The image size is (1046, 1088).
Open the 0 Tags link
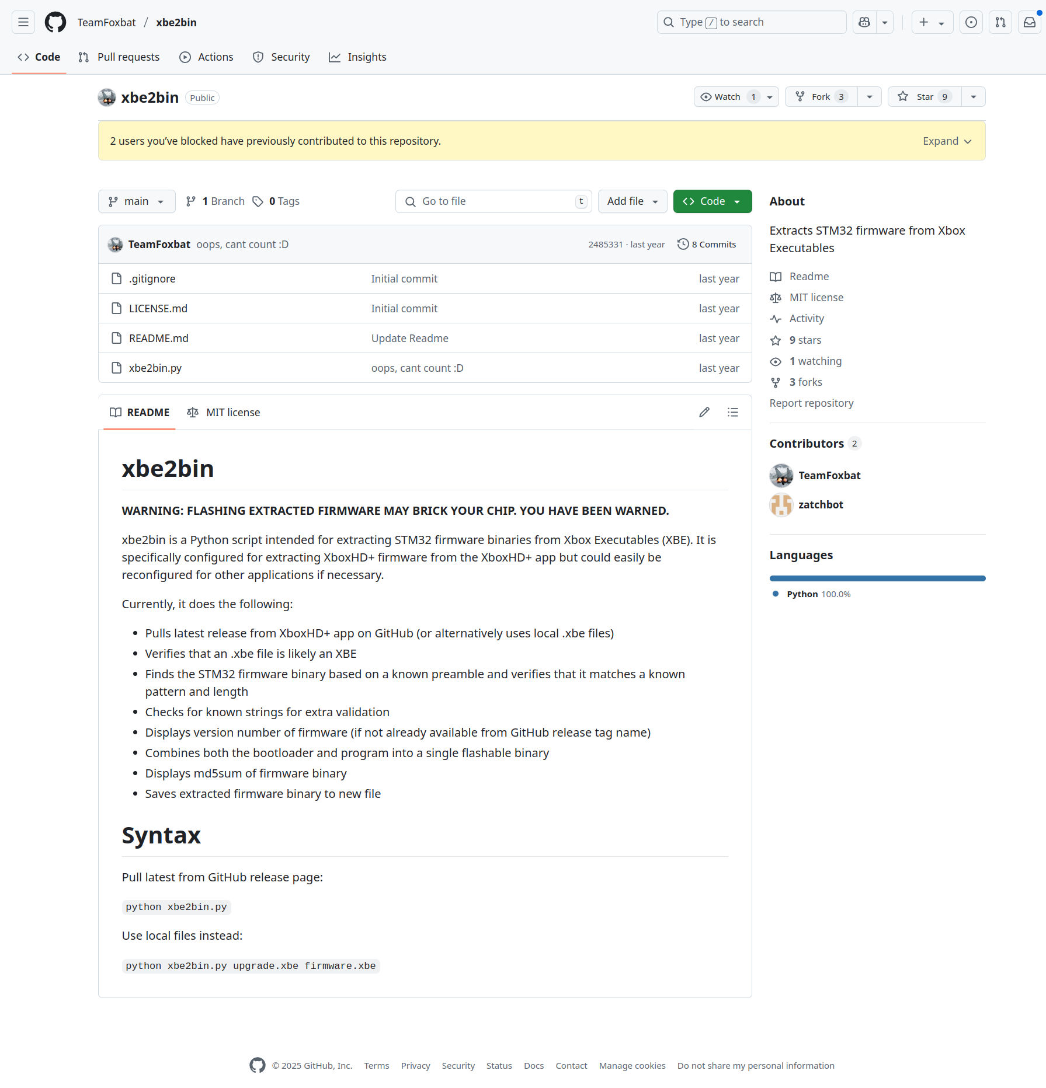pos(276,201)
